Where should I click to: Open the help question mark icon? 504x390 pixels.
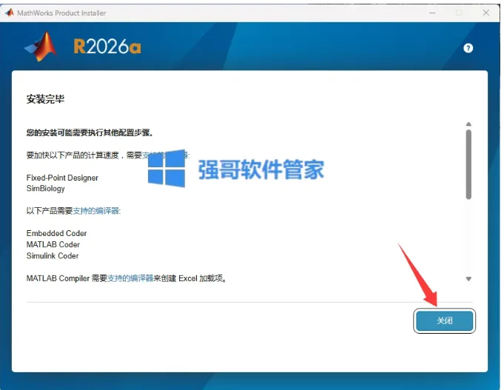point(468,48)
